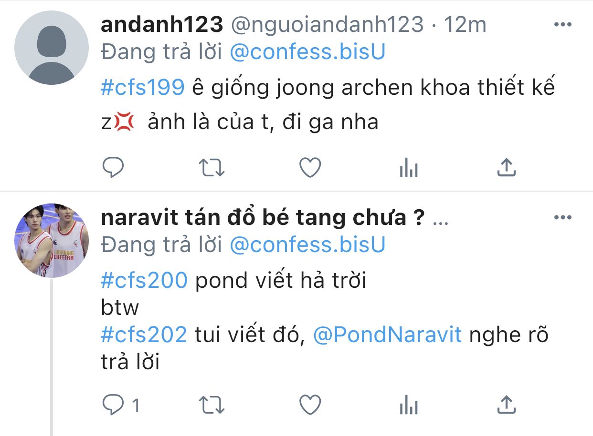
Task: Open andanh123's default profile avatar
Action: pyautogui.click(x=52, y=48)
